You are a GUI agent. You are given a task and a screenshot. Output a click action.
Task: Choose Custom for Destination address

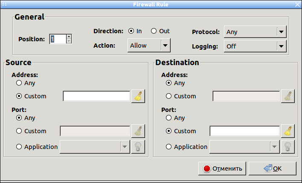[x=168, y=96]
